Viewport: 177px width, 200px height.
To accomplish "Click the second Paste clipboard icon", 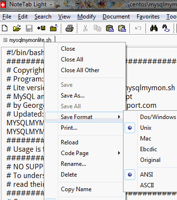I will (x=122, y=28).
